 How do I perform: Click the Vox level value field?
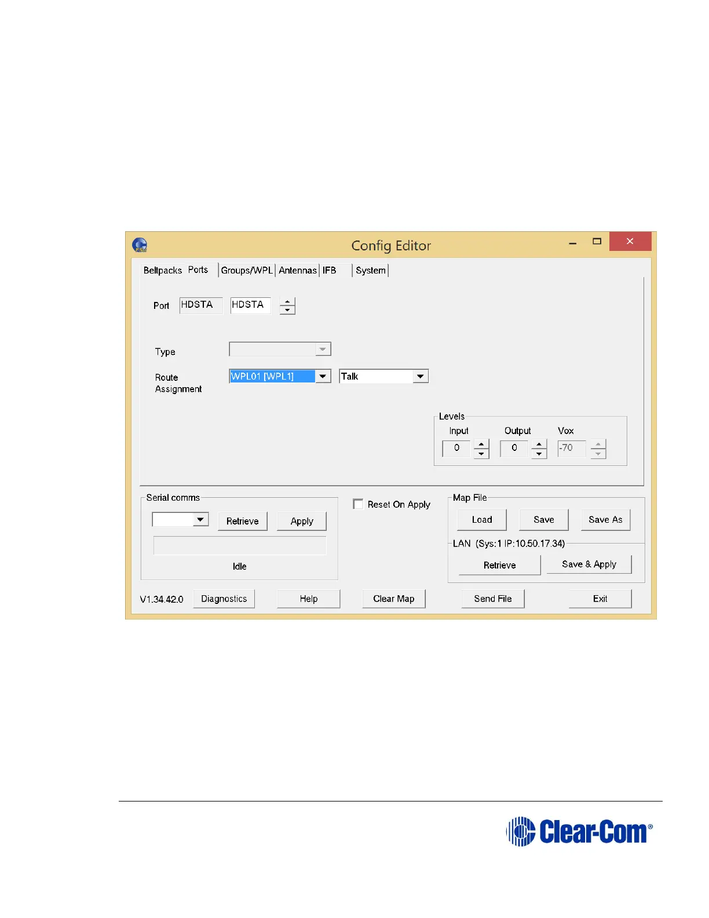572,449
